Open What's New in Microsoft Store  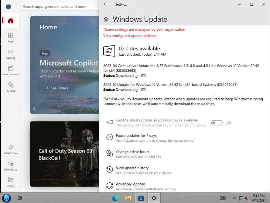[x=10, y=149]
